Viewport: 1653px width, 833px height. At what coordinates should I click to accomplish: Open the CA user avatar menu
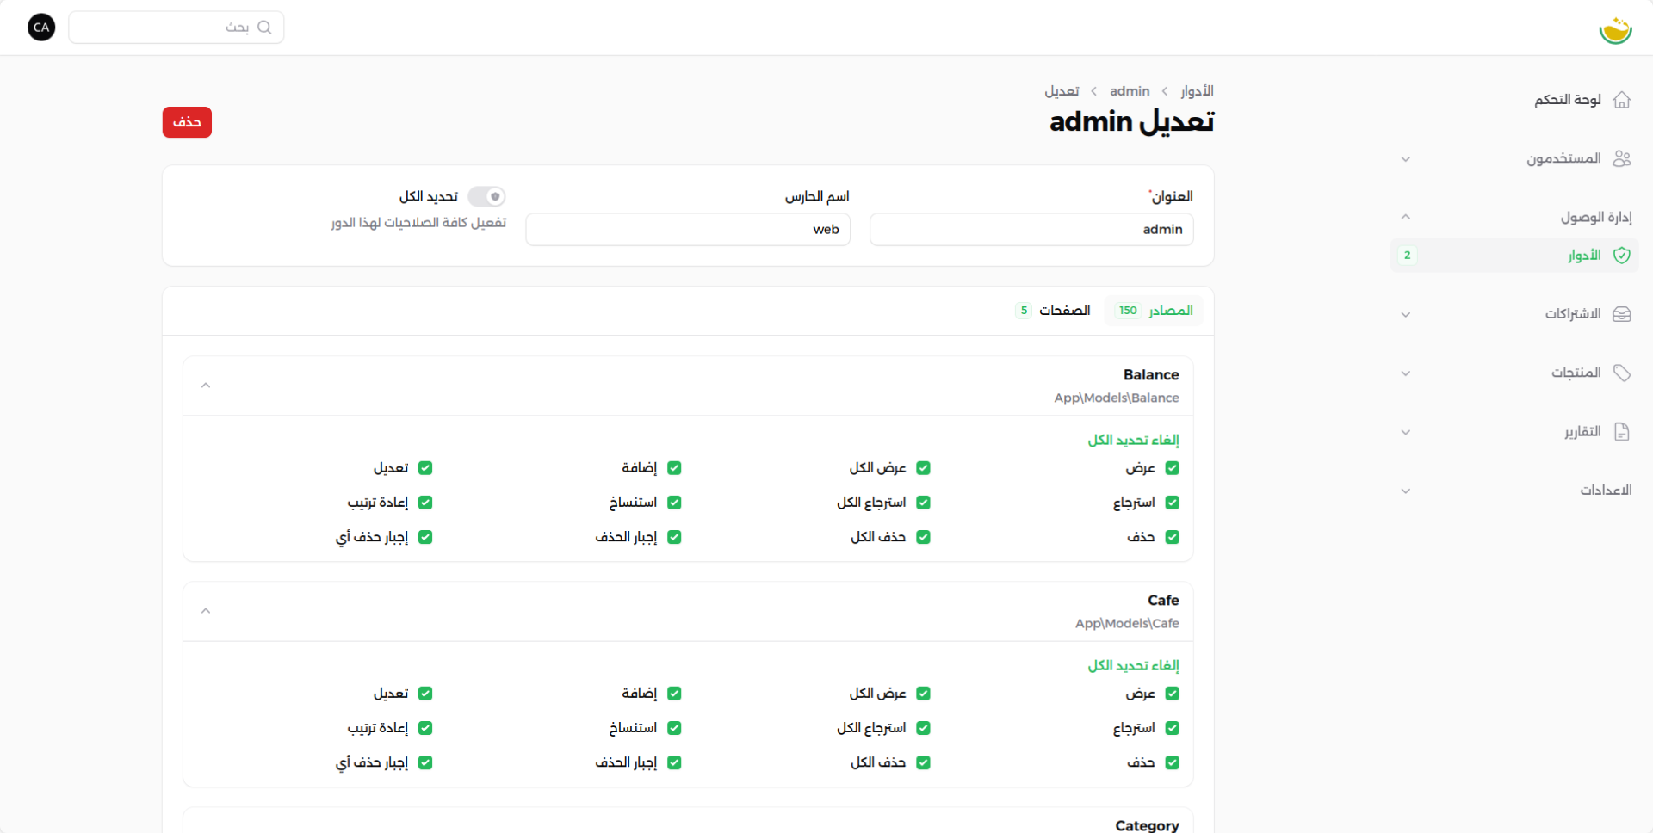pyautogui.click(x=41, y=28)
